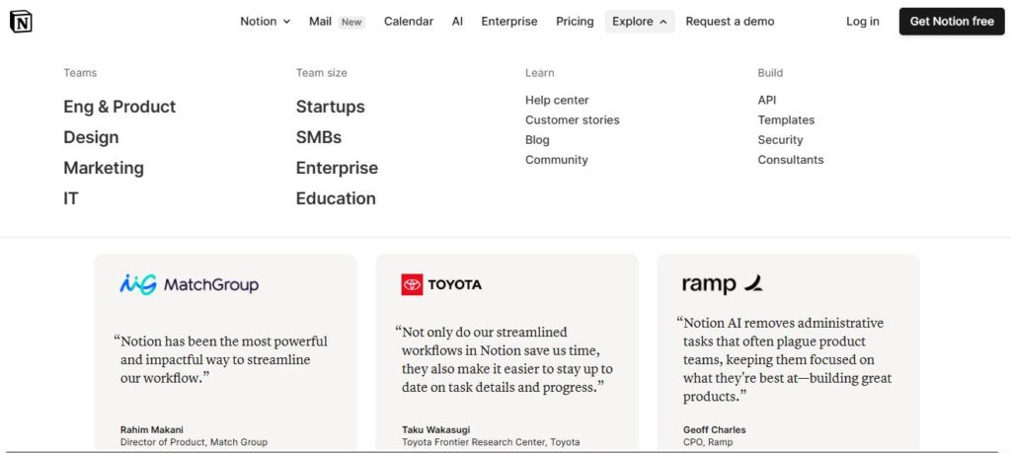Click the Ramp logo

(722, 283)
